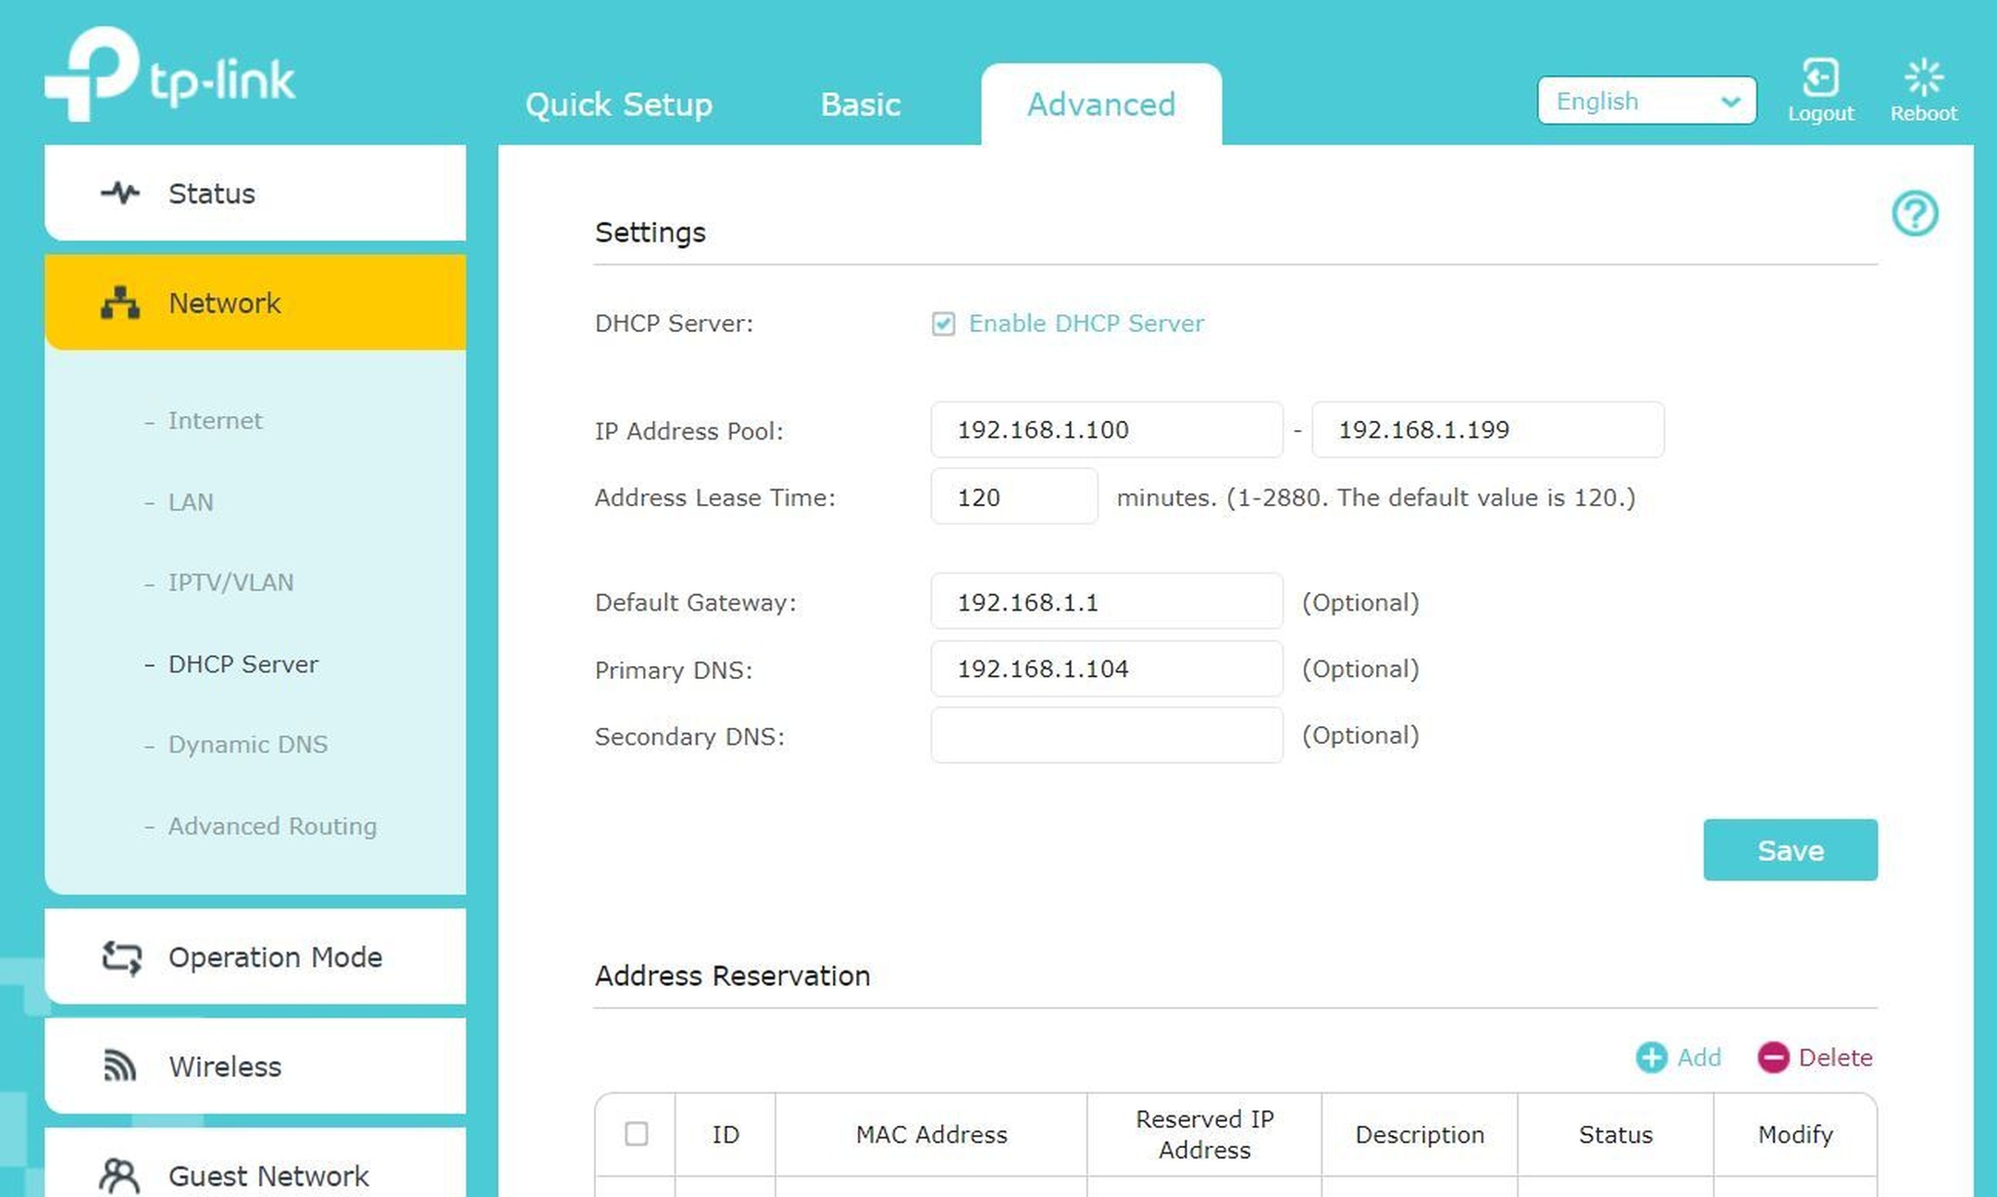
Task: Open the Internet submenu item
Action: (x=215, y=421)
